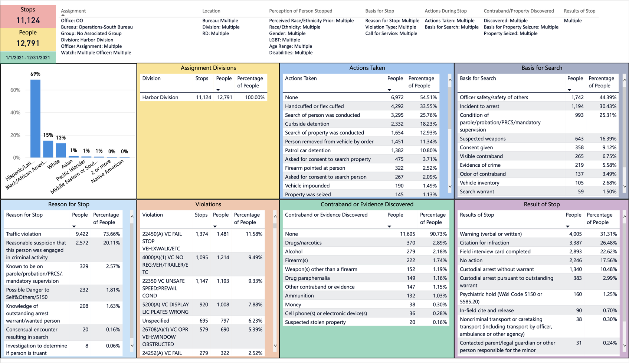Click the sort arrow under People in Contraband table
The image size is (629, 363).
pos(389,226)
